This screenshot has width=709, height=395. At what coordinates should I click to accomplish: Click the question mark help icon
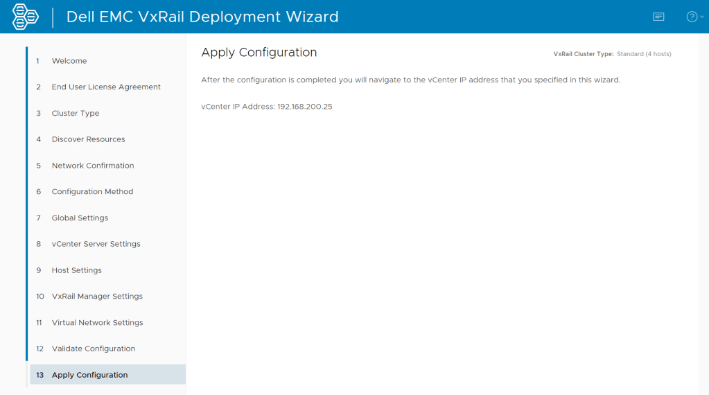click(x=691, y=17)
